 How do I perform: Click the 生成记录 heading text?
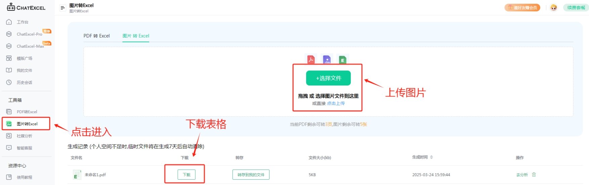[x=136, y=146]
